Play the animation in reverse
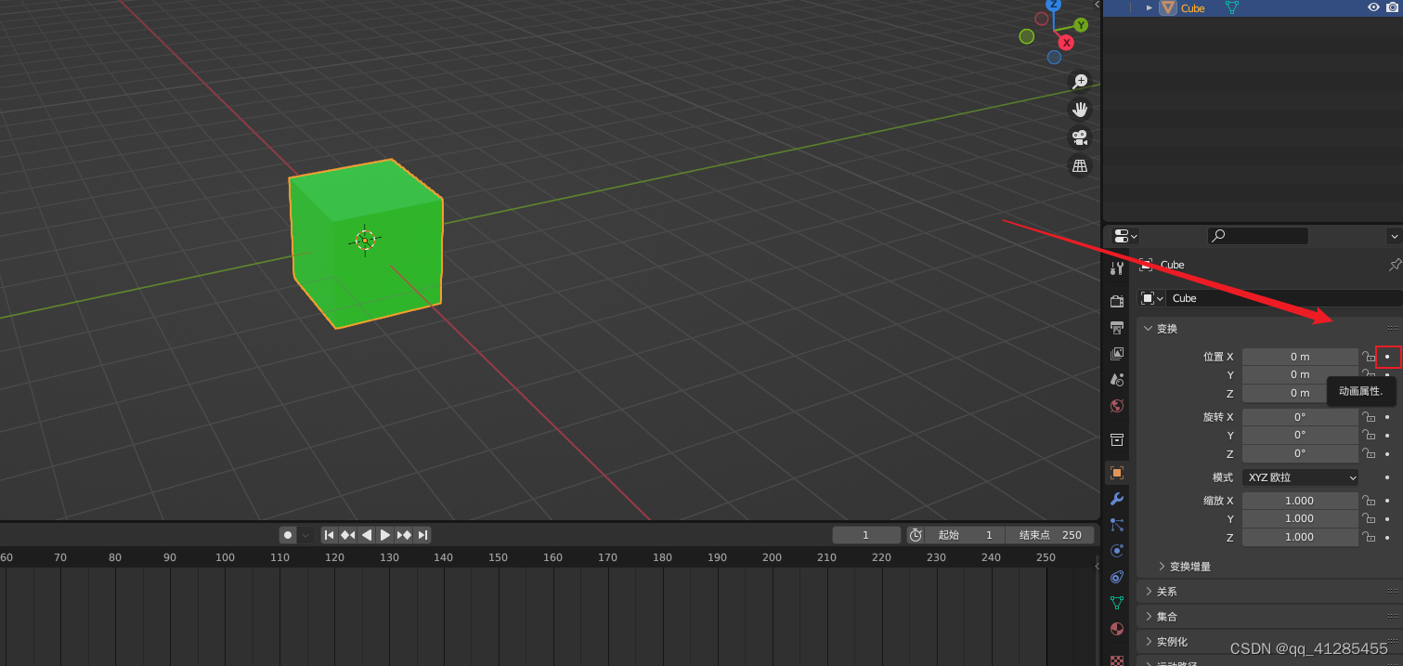Screen dimensions: 1403x666 click(366, 535)
